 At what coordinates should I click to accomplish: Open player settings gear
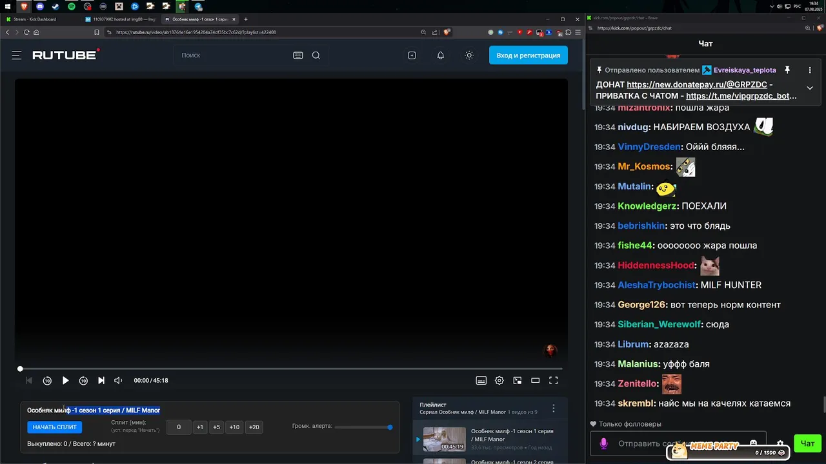click(499, 381)
